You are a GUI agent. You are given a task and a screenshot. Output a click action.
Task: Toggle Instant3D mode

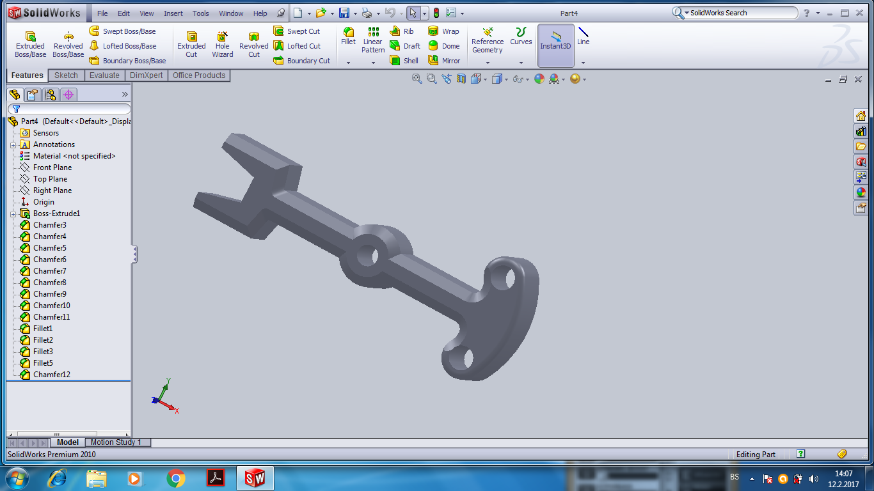pyautogui.click(x=555, y=45)
